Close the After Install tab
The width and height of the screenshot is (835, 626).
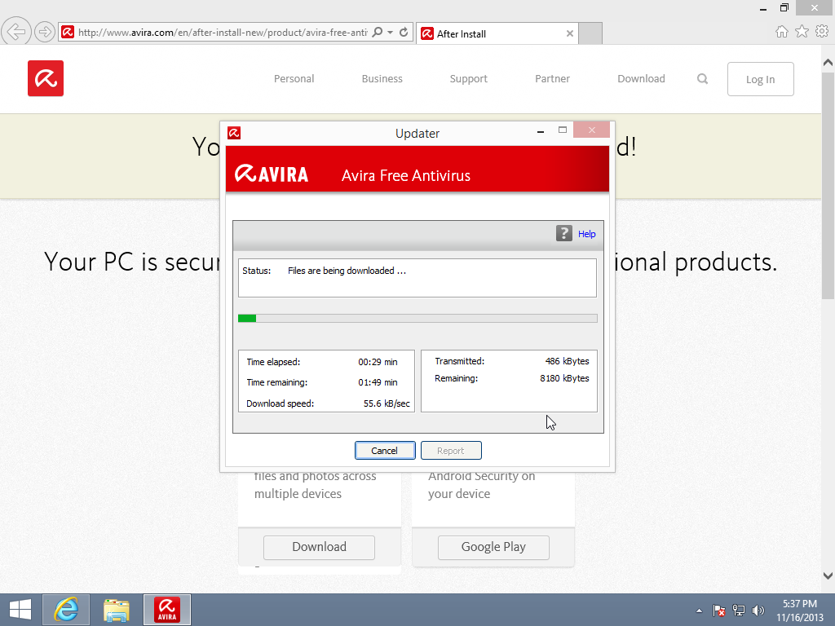click(570, 33)
